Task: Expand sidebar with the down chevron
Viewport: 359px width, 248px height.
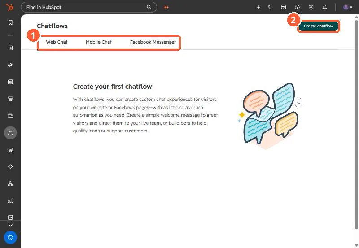Action: pyautogui.click(x=10, y=225)
